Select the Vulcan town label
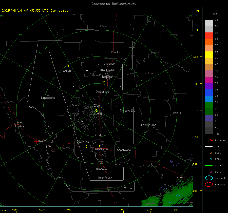This screenshot has width=228, height=213. [129, 188]
